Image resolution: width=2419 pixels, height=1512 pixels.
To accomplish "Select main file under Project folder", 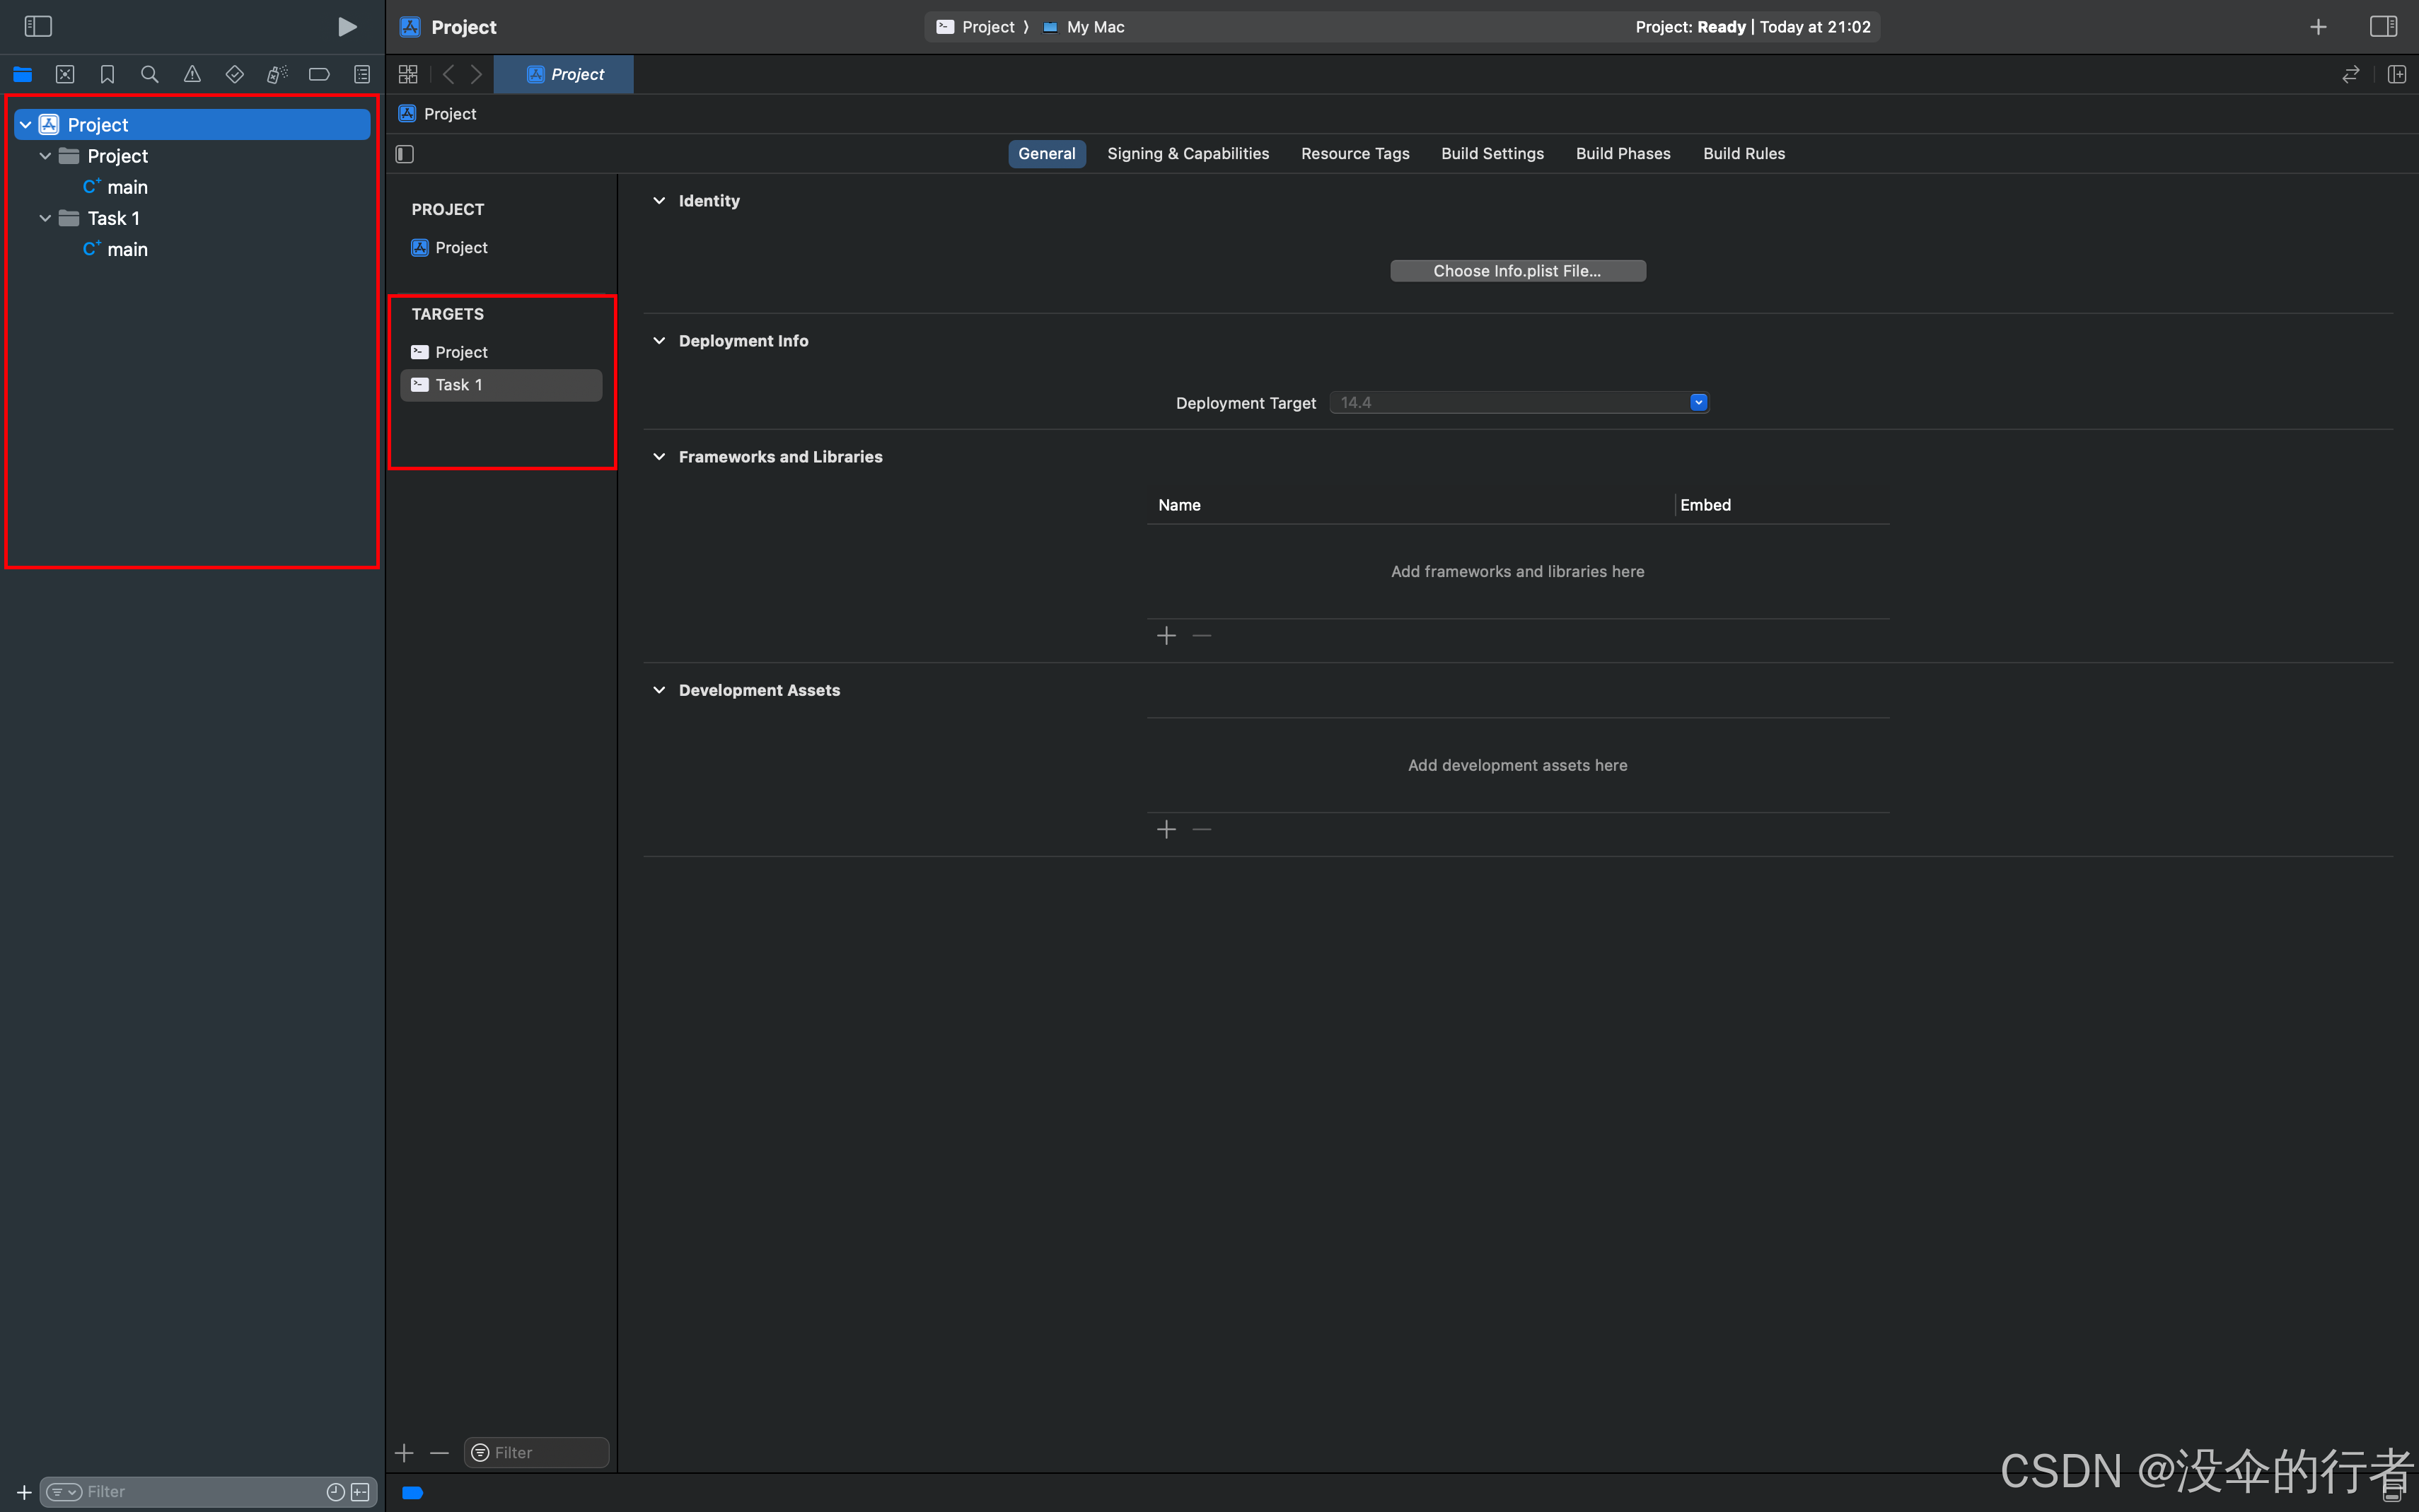I will click(x=116, y=187).
